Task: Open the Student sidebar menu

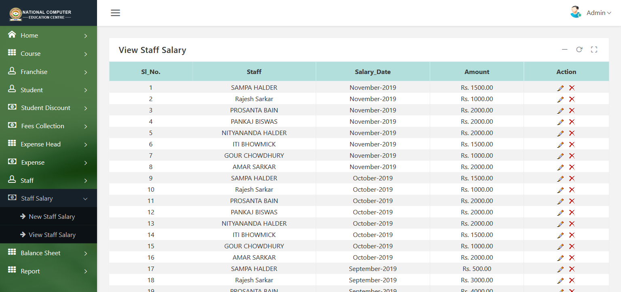Action: pos(49,90)
